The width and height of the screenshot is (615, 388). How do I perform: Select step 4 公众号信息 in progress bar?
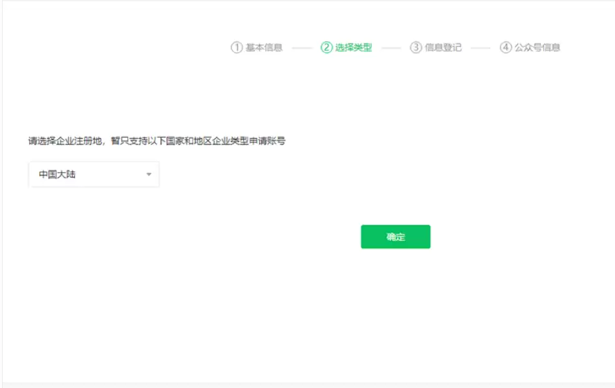click(530, 47)
